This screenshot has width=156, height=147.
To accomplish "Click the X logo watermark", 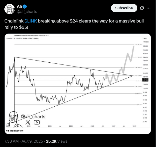I will pos(28,122).
